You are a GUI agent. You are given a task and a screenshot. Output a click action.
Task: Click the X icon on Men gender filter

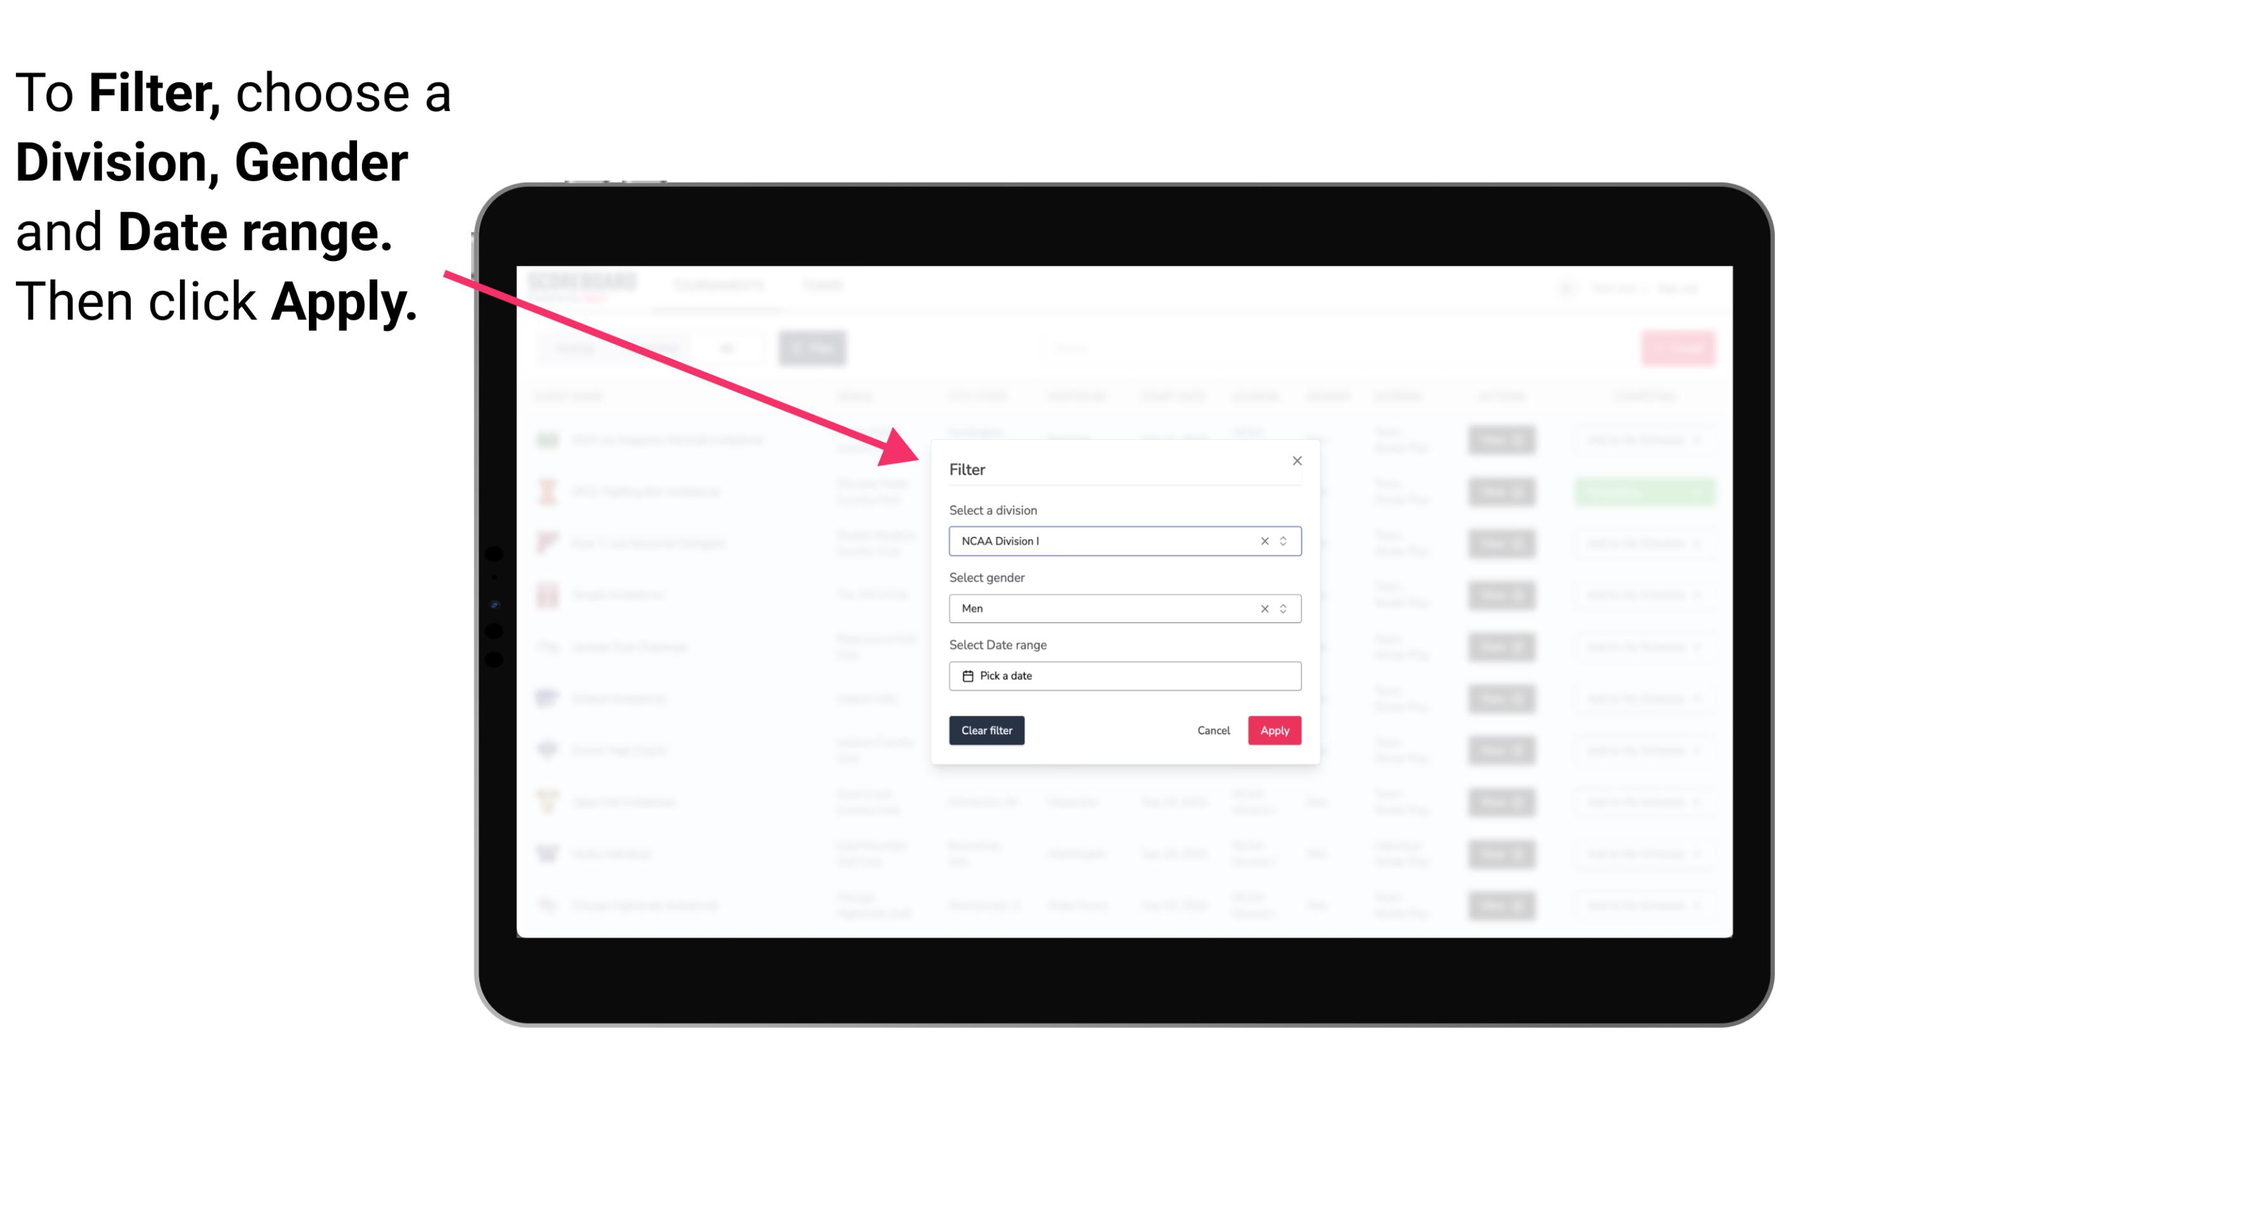tap(1264, 607)
